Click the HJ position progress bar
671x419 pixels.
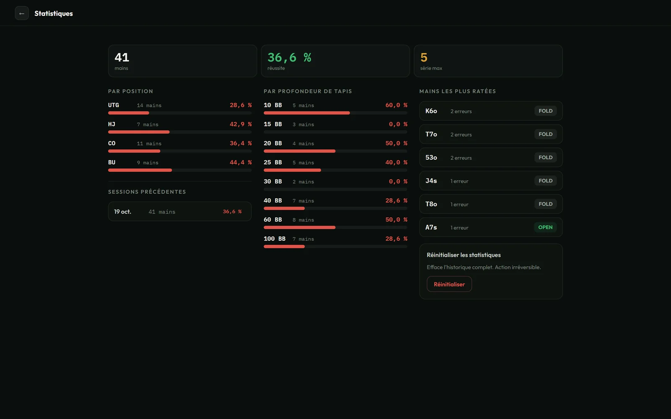pos(180,132)
